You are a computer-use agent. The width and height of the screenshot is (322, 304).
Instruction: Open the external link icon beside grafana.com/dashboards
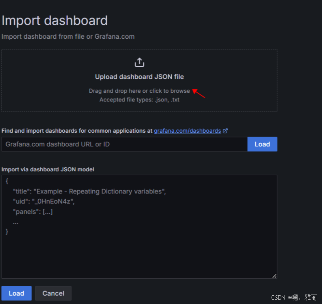[225, 131]
